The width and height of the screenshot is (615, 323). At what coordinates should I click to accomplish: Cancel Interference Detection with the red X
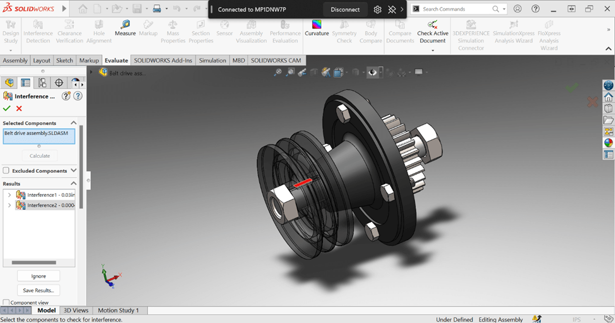[19, 109]
